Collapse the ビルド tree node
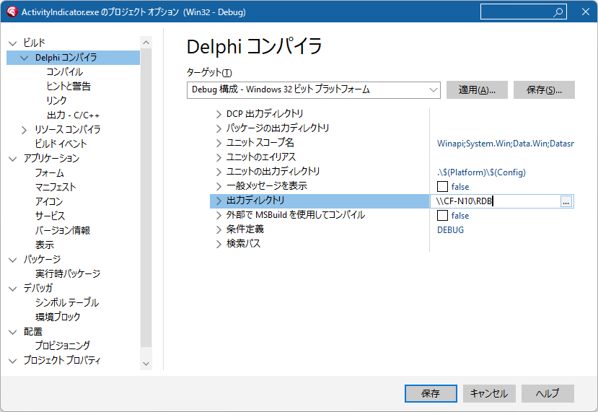 [12, 43]
